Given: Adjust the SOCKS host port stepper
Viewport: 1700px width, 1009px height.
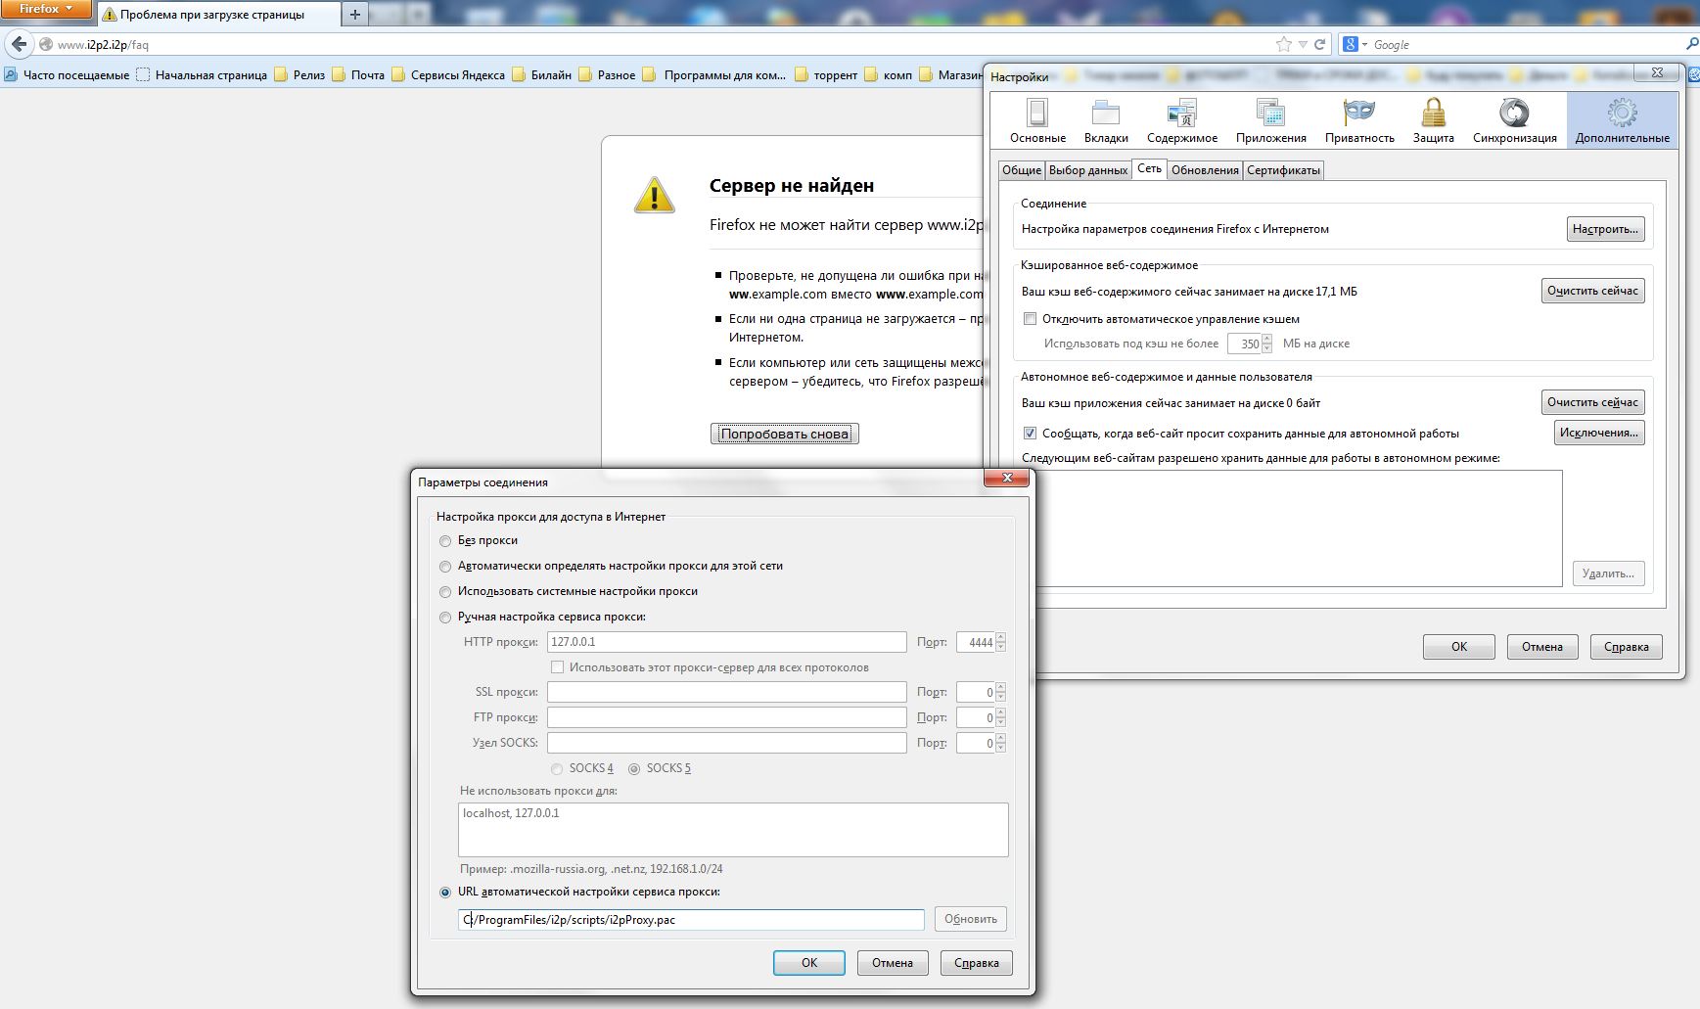Looking at the screenshot, I should coord(1000,743).
